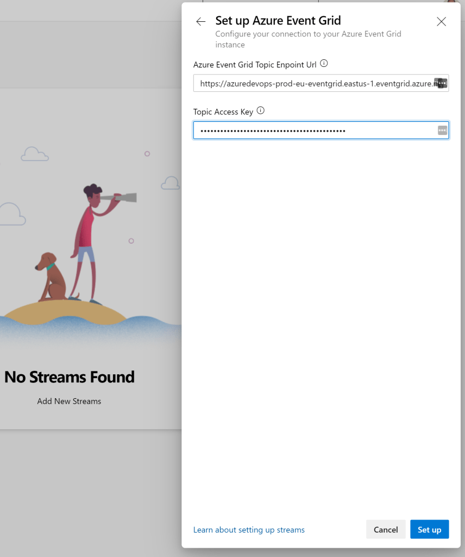Click the Azure Event Grid Topic Enpoint Url label

(255, 64)
